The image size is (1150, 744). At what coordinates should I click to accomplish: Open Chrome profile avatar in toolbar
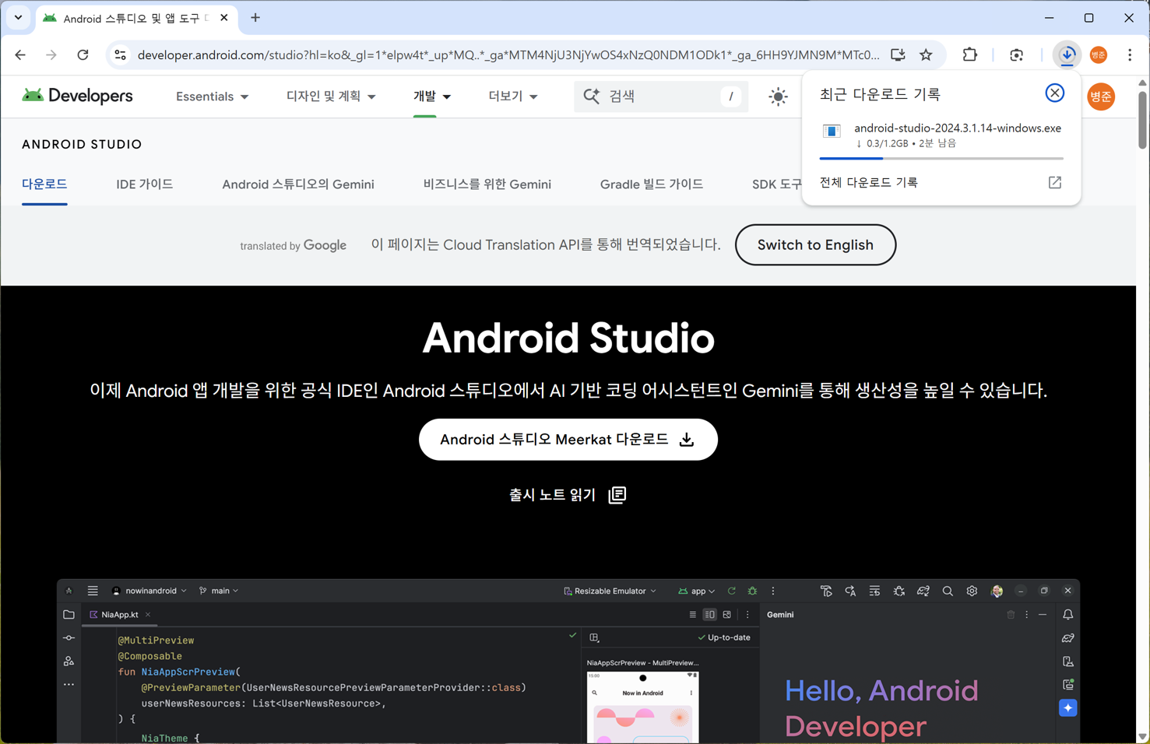pyautogui.click(x=1099, y=55)
